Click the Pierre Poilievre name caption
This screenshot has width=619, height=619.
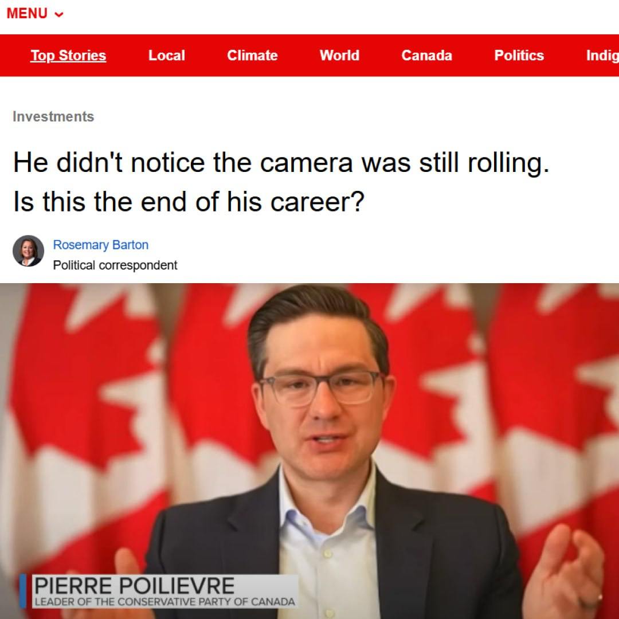[x=134, y=585]
